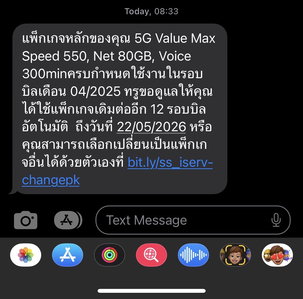Open the Photos app in drawer
This screenshot has height=299, width=303.
tap(25, 255)
